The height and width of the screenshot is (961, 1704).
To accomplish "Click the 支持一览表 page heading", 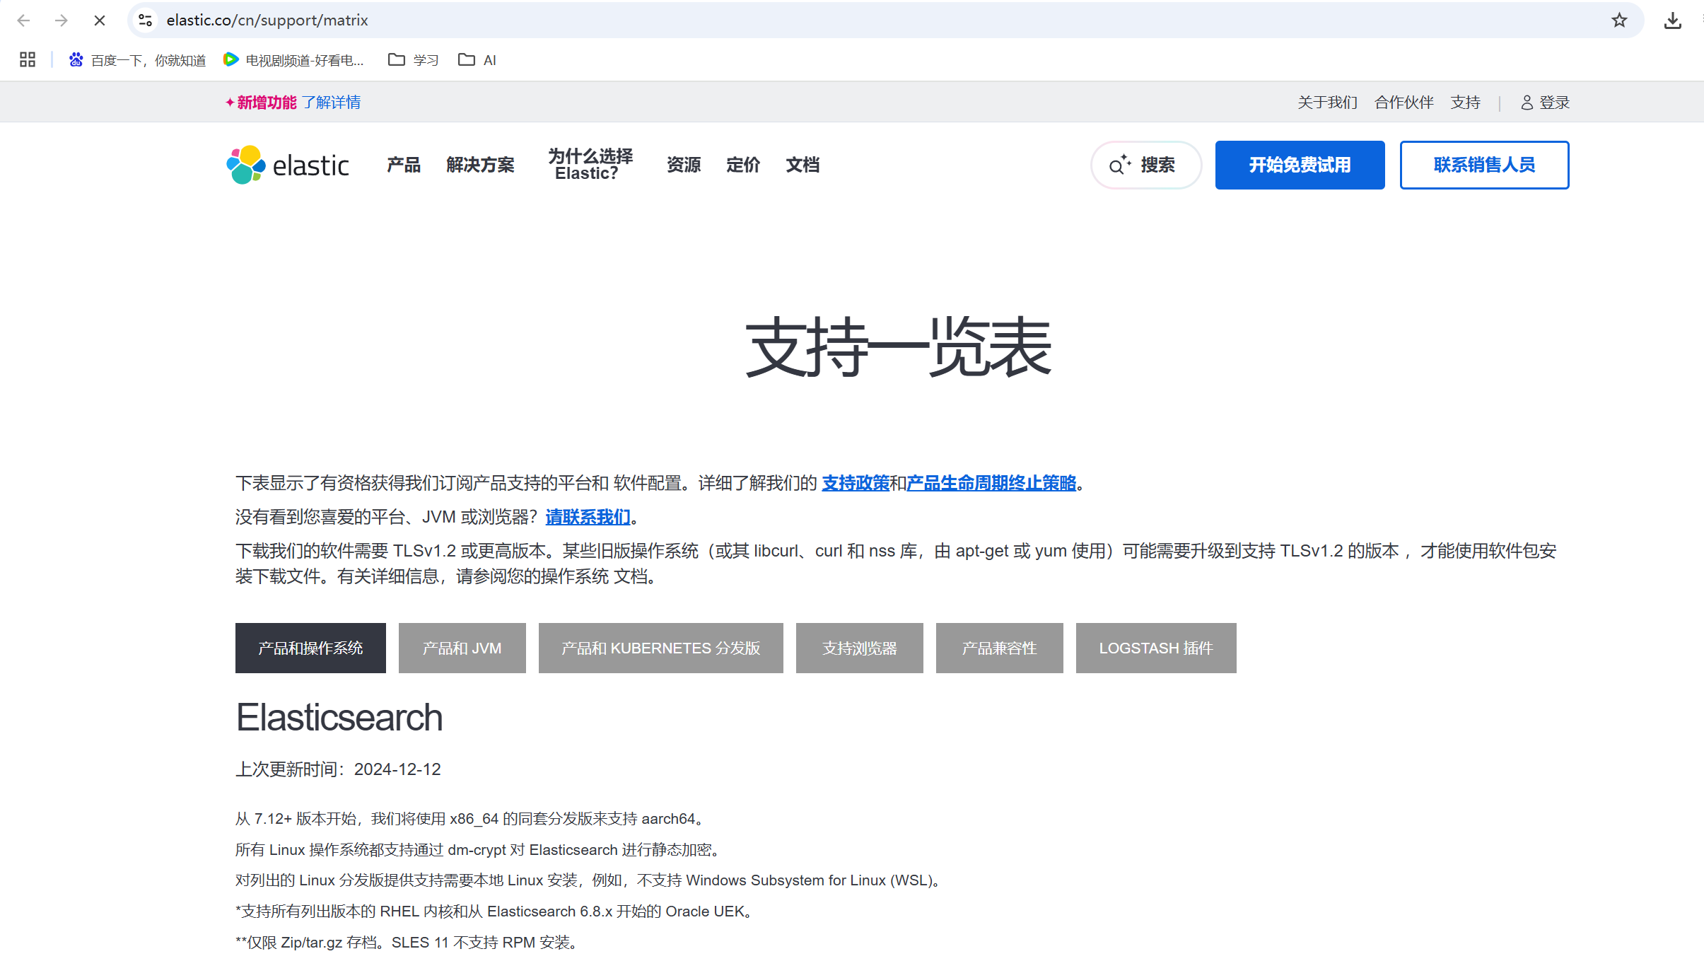I will tap(898, 346).
